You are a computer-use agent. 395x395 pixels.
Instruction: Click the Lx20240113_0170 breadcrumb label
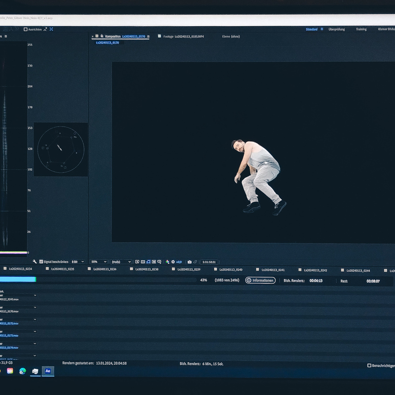(x=107, y=43)
